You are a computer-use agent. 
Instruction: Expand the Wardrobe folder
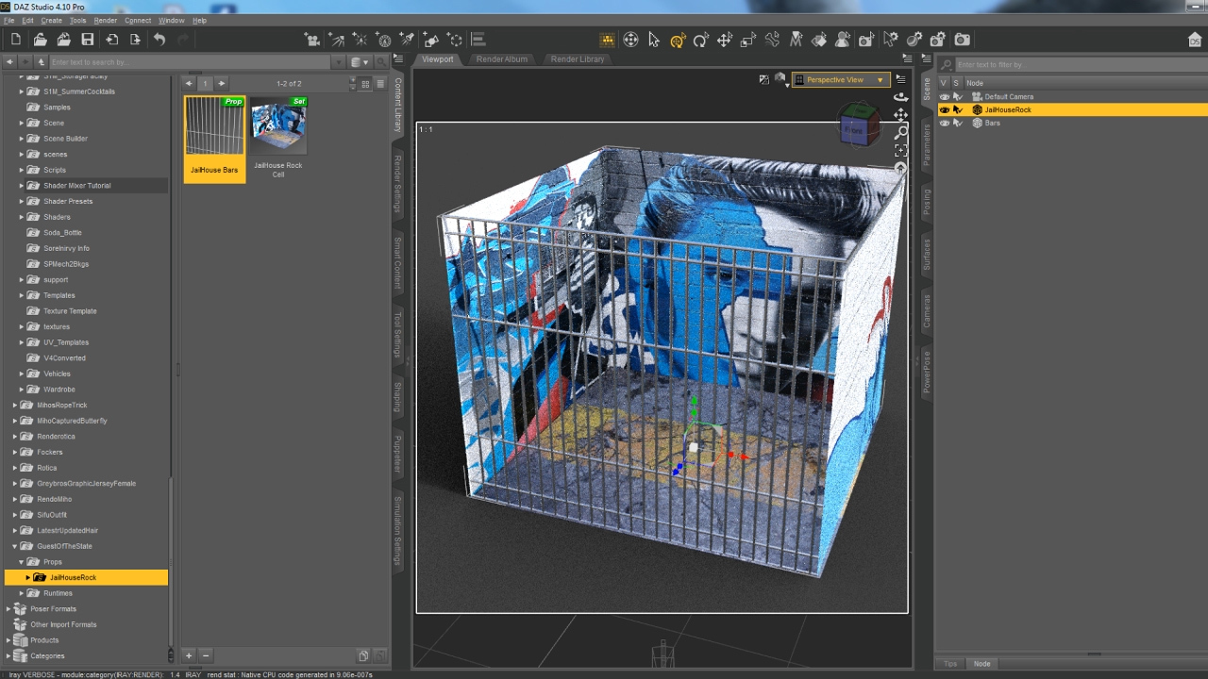(22, 389)
